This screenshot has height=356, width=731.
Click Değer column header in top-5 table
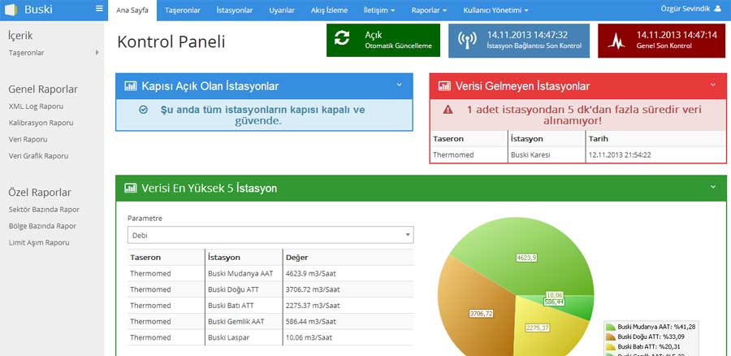297,257
